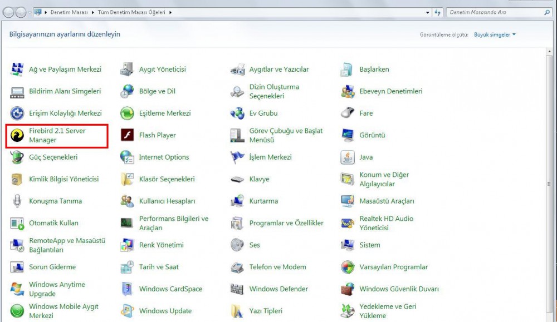Click the Internet Options icon
This screenshot has width=557, height=322.
(127, 157)
